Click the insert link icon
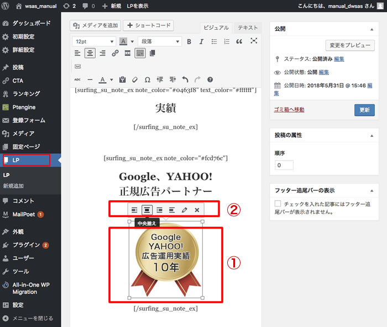This screenshot has width=387, height=327. [115, 53]
